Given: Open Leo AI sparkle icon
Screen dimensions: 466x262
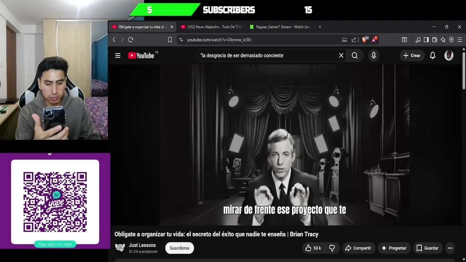Looking at the screenshot, I should [443, 40].
